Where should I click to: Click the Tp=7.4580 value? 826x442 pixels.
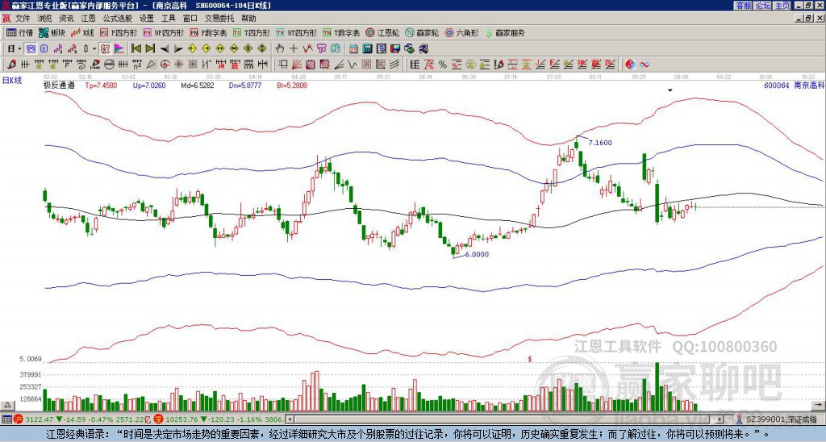click(102, 85)
